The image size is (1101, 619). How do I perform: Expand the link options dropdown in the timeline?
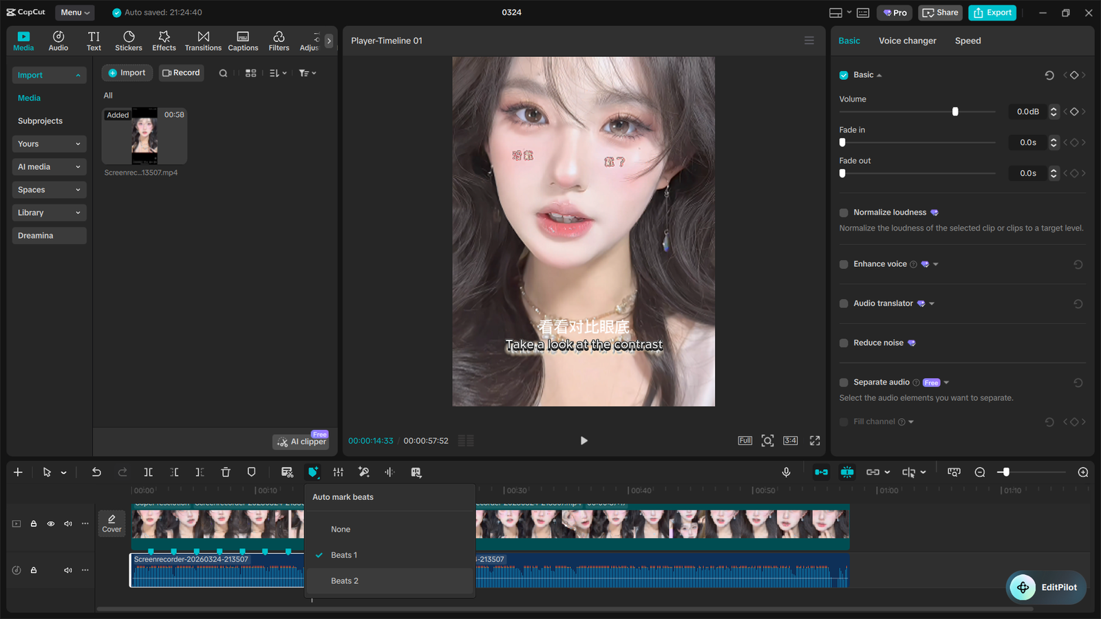click(888, 473)
